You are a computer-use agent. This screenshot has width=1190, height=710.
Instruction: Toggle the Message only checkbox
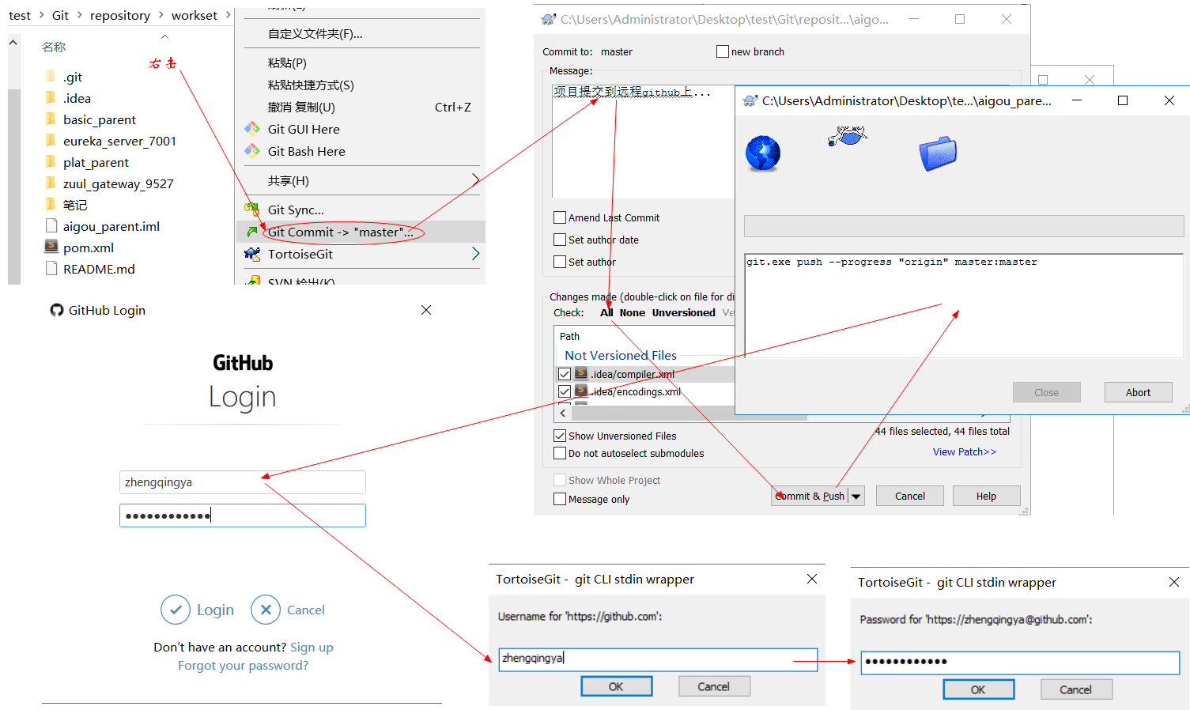point(560,499)
